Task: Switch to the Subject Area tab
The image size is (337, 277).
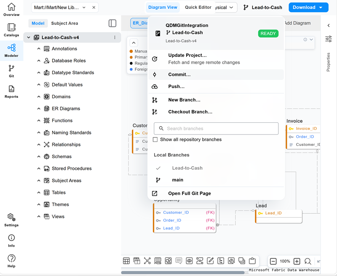Action: [64, 23]
